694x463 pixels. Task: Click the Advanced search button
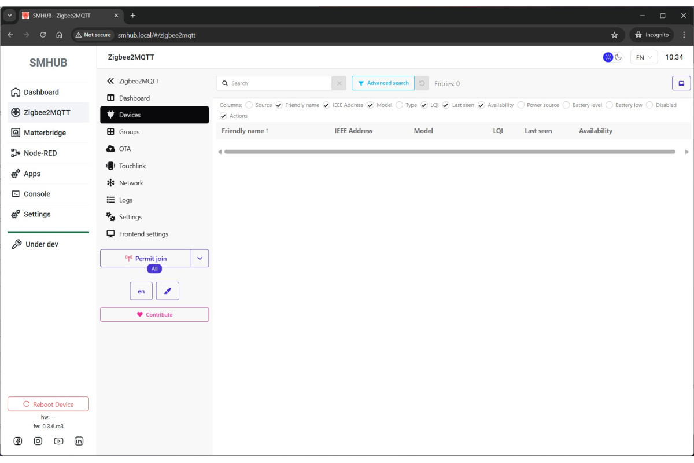(383, 83)
